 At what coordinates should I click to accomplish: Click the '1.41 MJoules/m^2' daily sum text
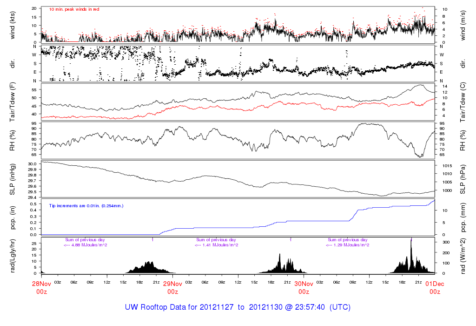(220, 245)
